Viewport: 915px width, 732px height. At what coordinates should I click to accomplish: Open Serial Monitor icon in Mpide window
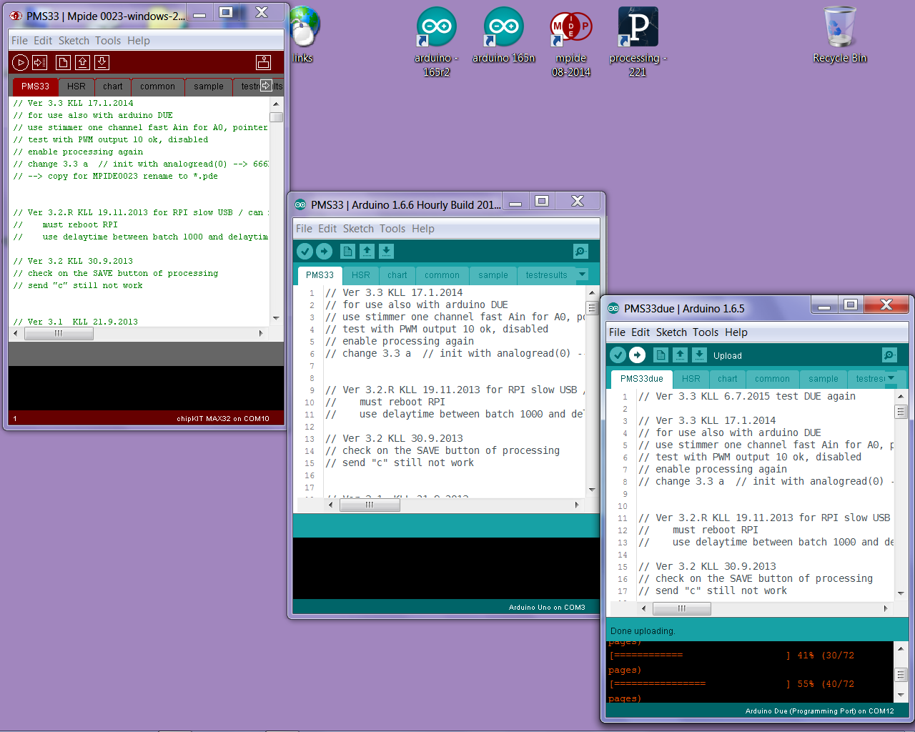[263, 63]
